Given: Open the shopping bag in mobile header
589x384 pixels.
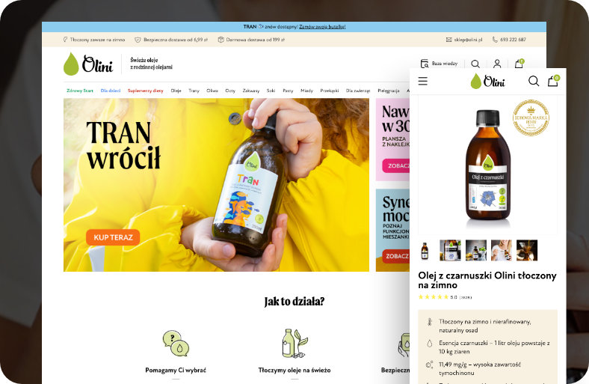Looking at the screenshot, I should coord(553,81).
